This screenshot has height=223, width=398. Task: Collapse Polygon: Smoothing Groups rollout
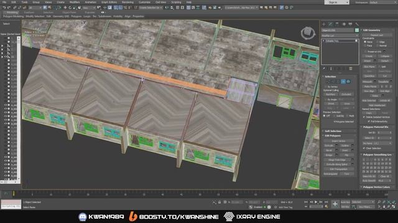(377, 154)
